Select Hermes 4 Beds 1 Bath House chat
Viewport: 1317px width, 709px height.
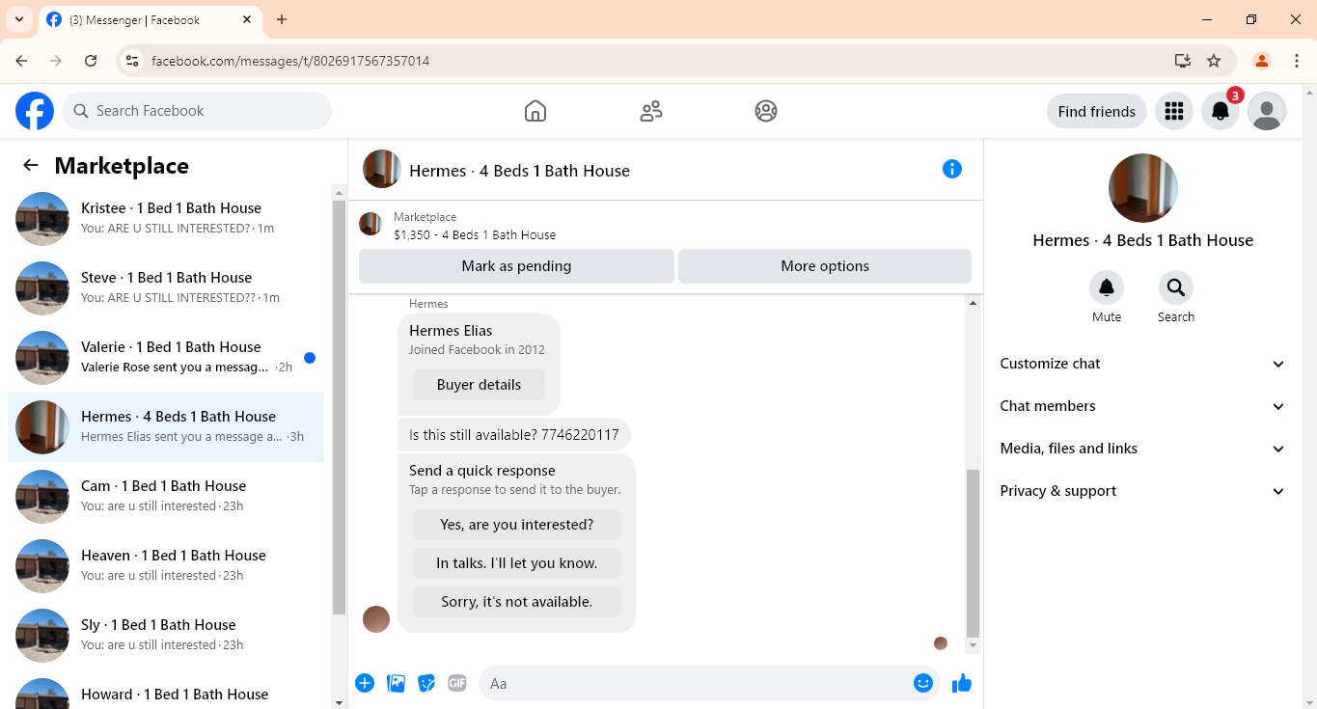[166, 427]
